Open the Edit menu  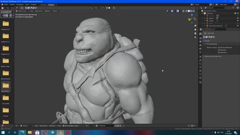12,4
